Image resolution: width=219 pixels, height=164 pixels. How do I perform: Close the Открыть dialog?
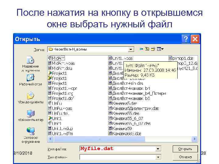[x=195, y=39]
